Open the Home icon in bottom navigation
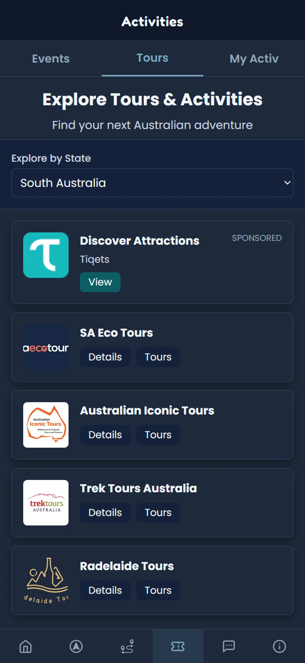Screen dimensions: 305x663 tap(25, 646)
